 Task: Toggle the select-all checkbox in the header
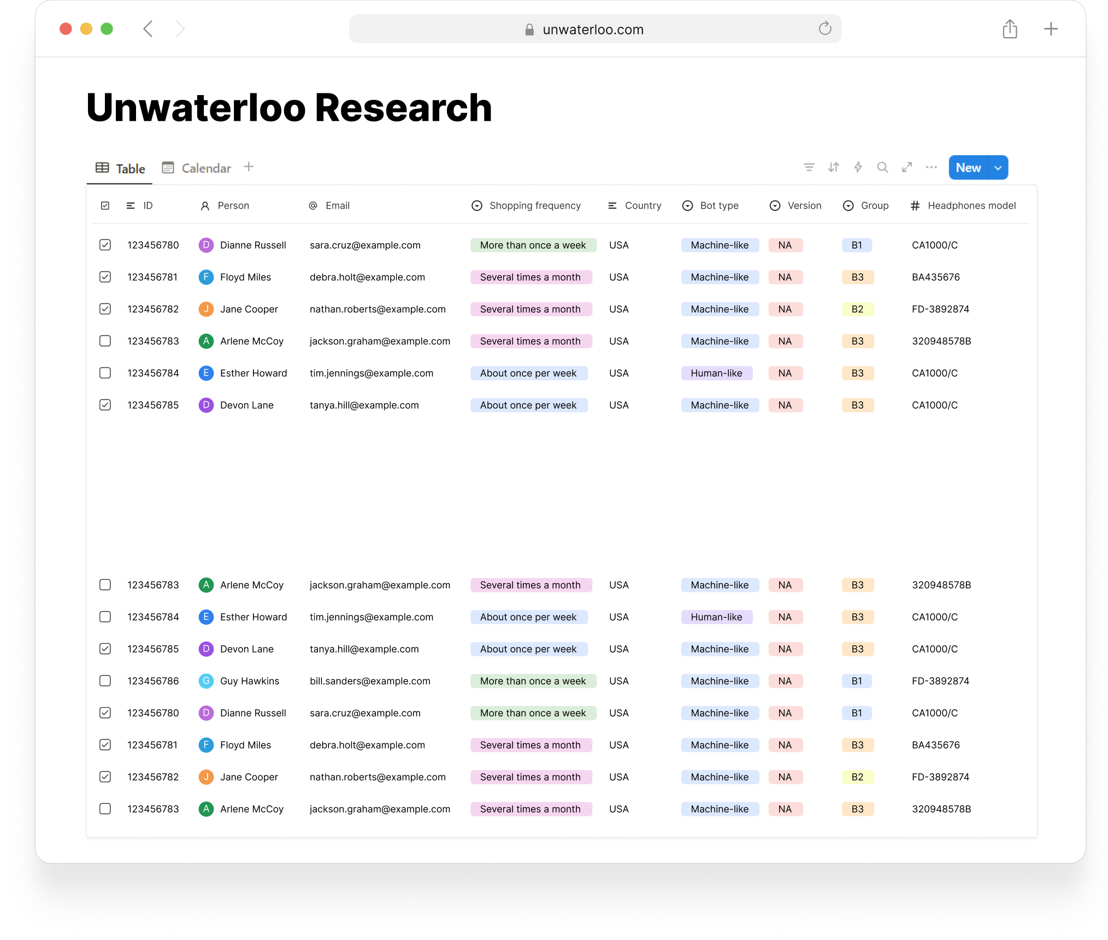pos(105,205)
